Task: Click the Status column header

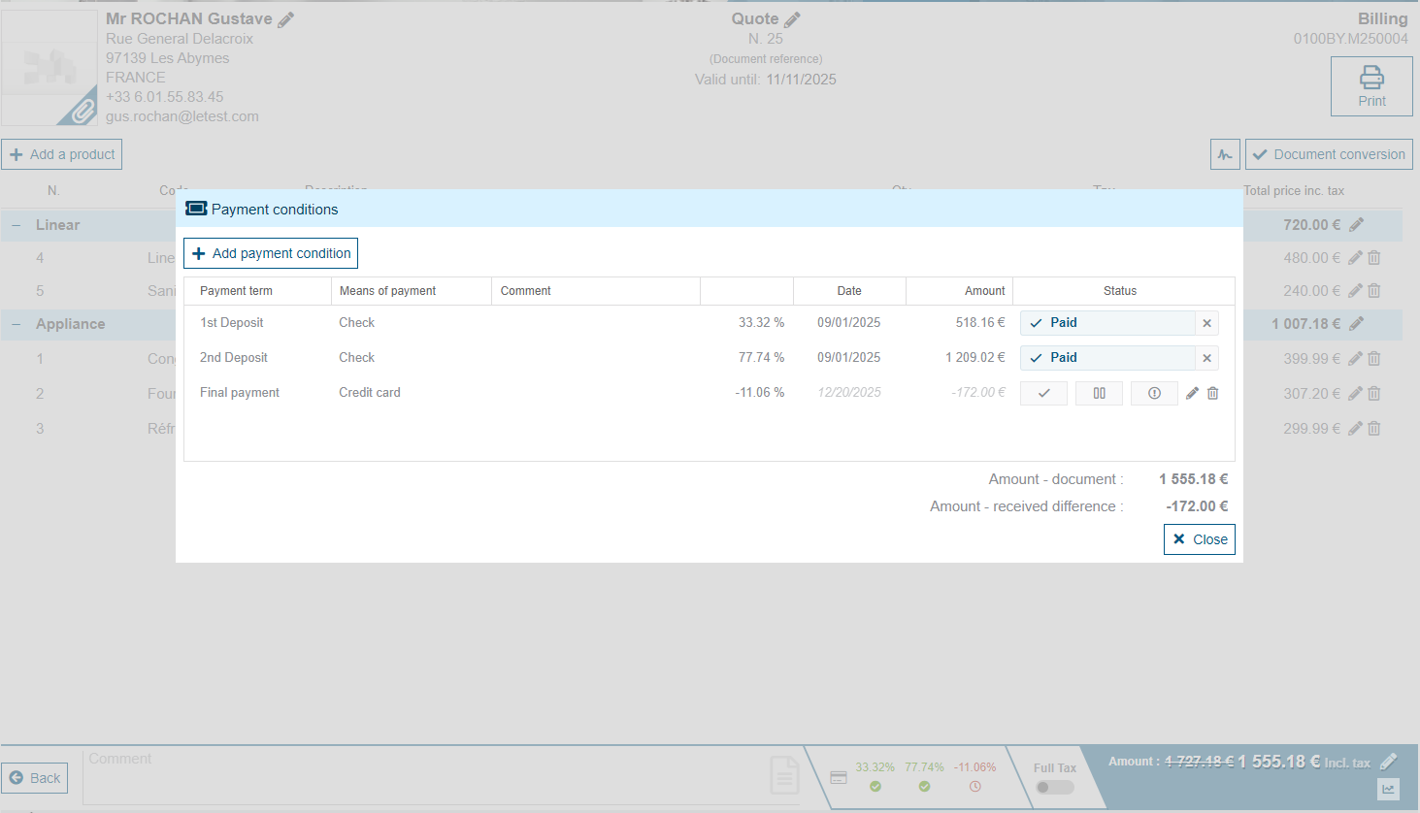Action: click(1119, 291)
